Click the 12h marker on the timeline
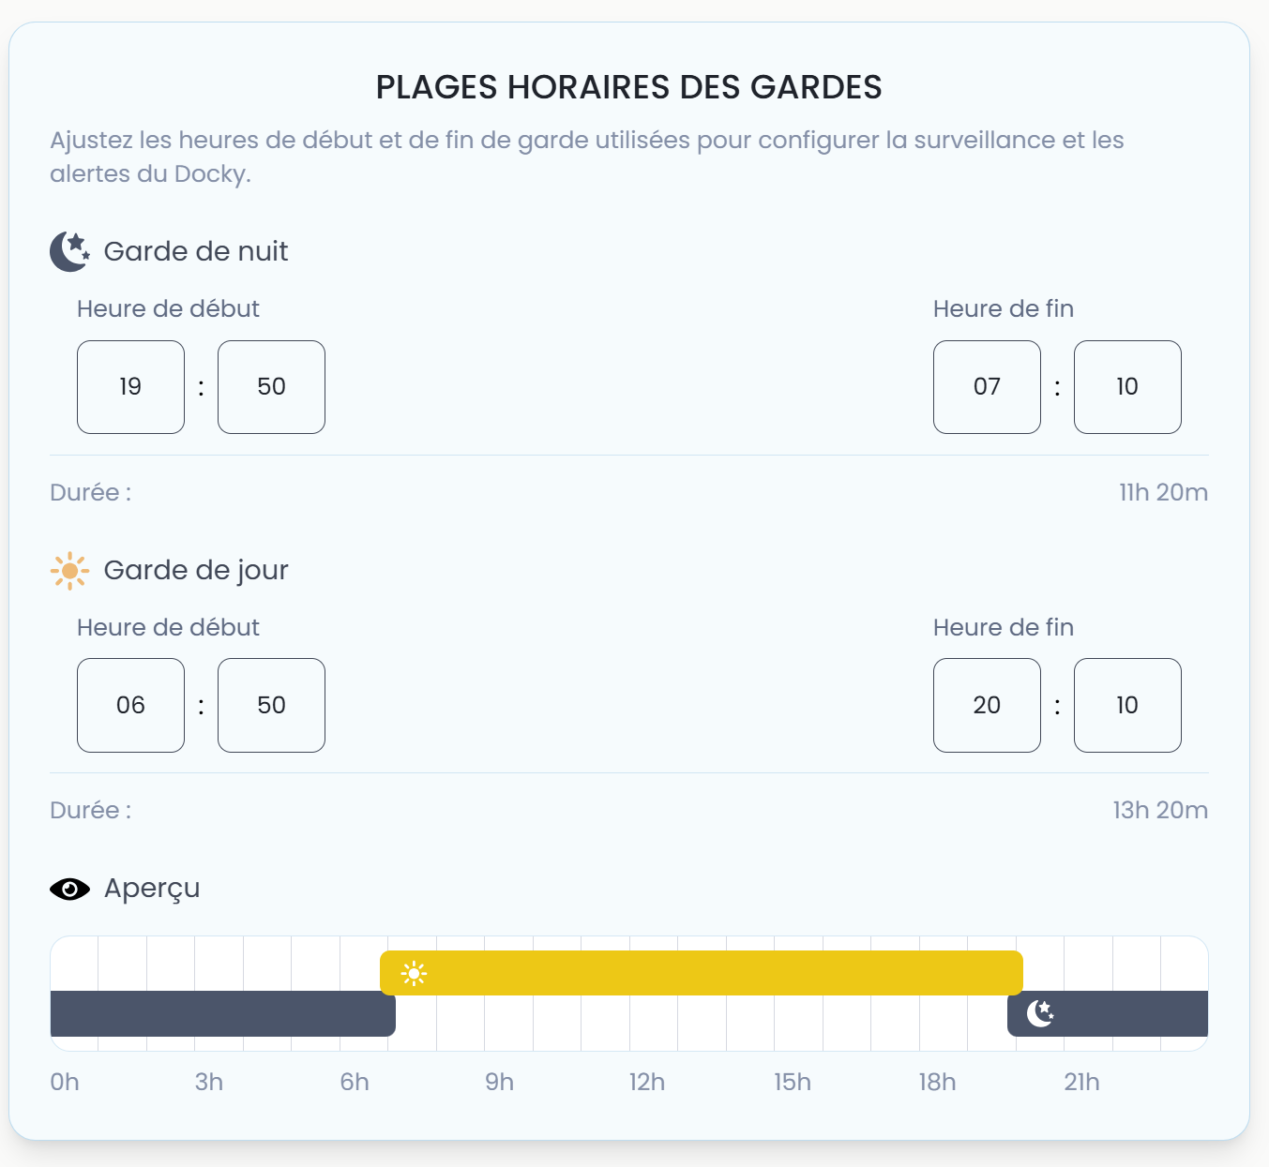Image resolution: width=1269 pixels, height=1167 pixels. point(646,1083)
